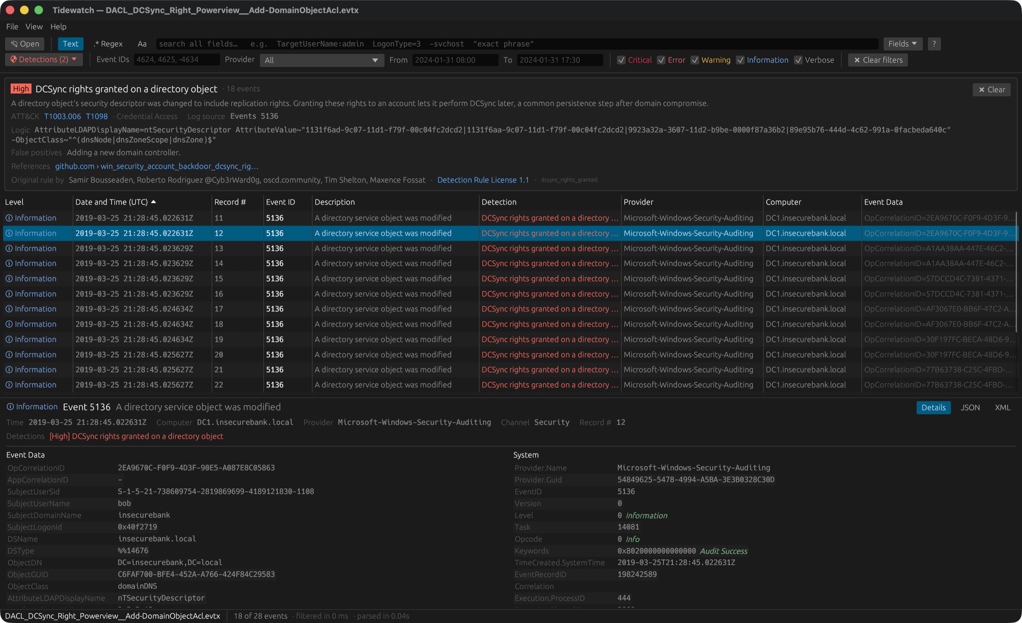The height and width of the screenshot is (623, 1022).
Task: Open the Detections (2) dropdown
Action: [x=43, y=60]
